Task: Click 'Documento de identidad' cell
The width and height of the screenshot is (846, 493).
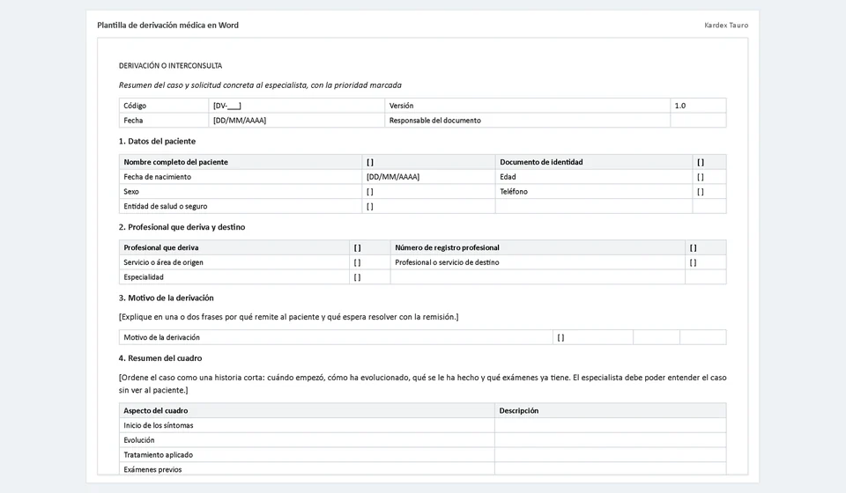Action: [x=594, y=162]
